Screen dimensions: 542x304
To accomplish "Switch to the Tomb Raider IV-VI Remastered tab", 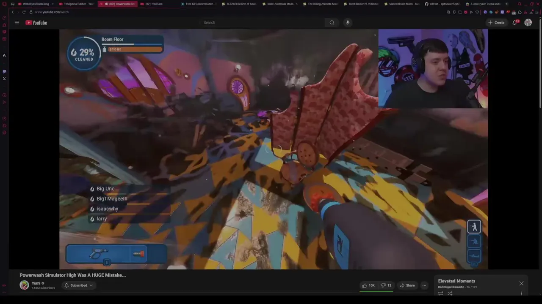I will tap(361, 4).
